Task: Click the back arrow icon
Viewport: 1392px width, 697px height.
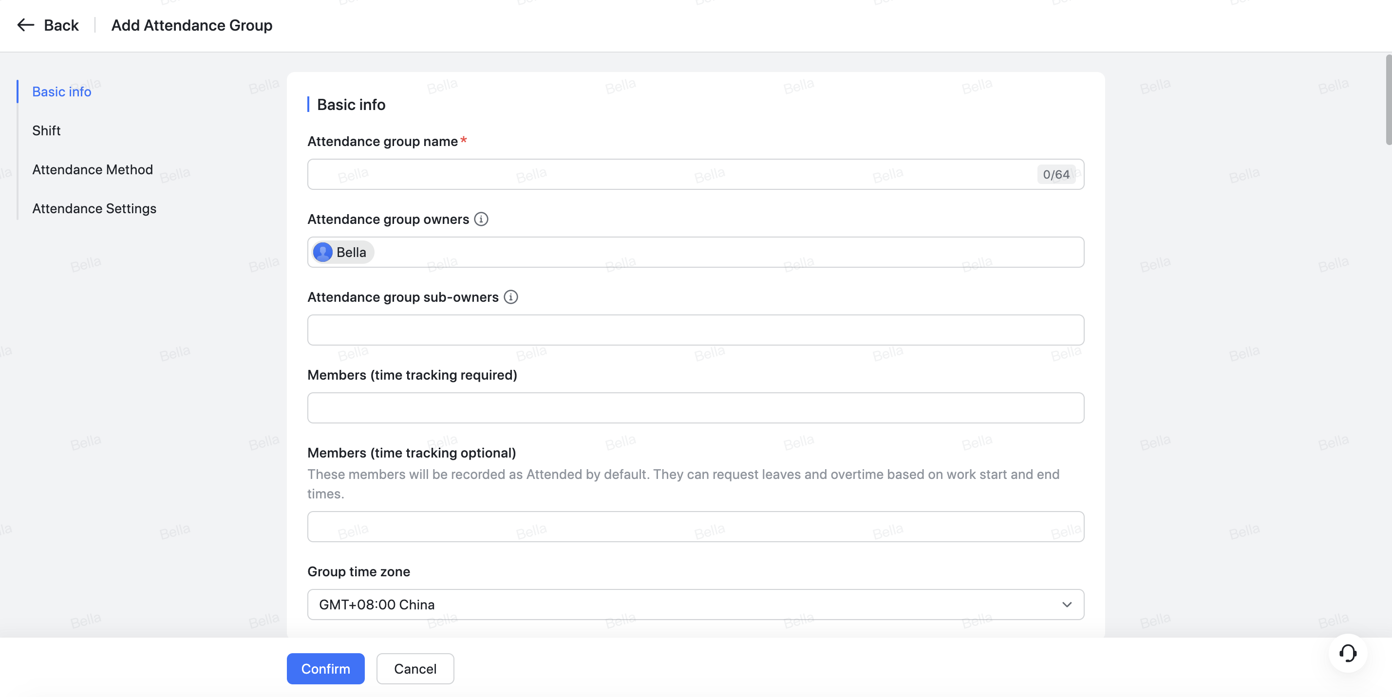Action: tap(25, 25)
